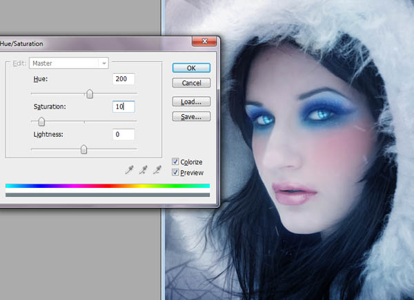Confirm the adjustment with OK
This screenshot has height=300, width=414.
point(191,68)
